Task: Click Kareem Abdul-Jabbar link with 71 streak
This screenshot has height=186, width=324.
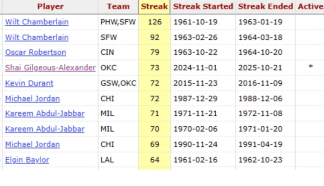Action: [x=45, y=114]
